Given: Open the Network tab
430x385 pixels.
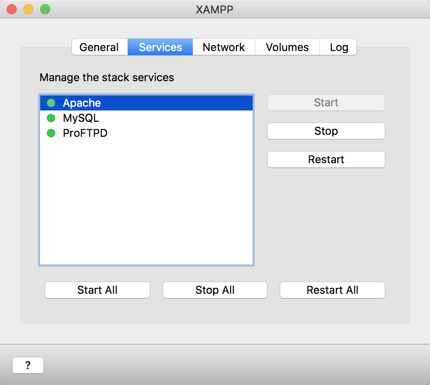Looking at the screenshot, I should tap(224, 47).
